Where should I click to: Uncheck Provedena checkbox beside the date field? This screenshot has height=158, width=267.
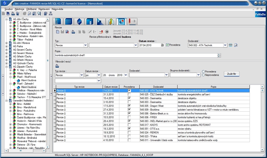click(168, 45)
